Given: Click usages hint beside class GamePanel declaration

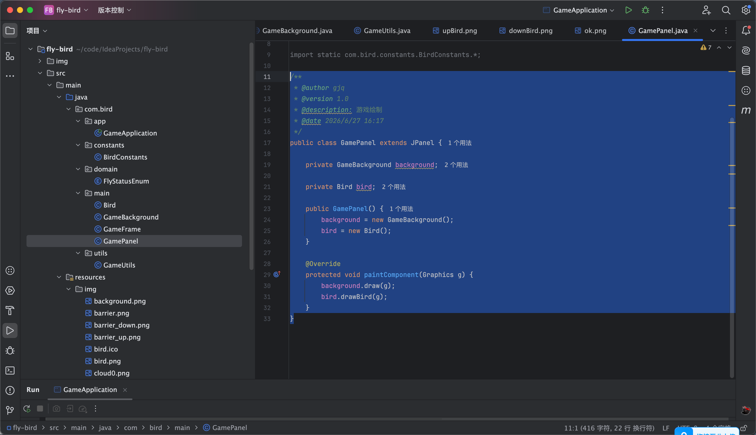Looking at the screenshot, I should tap(460, 143).
